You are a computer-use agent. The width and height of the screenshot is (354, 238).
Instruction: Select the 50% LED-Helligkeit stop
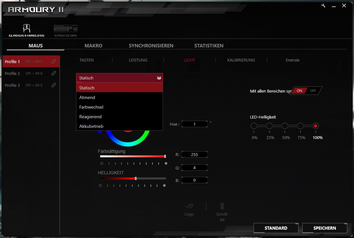285,126
